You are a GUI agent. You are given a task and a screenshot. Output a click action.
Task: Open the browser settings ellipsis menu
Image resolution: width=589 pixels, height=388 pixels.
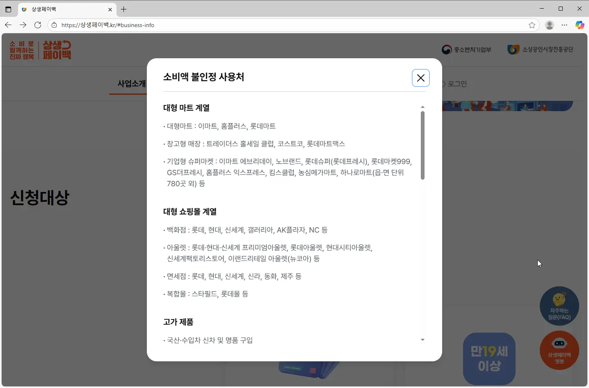coord(565,25)
